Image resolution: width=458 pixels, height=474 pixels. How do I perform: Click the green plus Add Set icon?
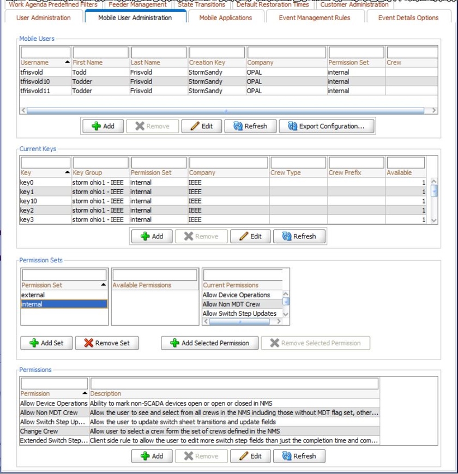click(34, 343)
